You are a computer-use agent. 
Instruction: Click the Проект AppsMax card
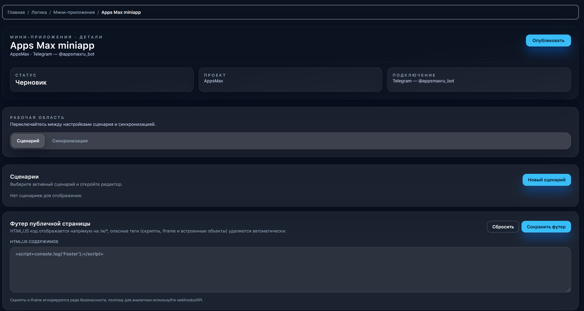pos(290,80)
